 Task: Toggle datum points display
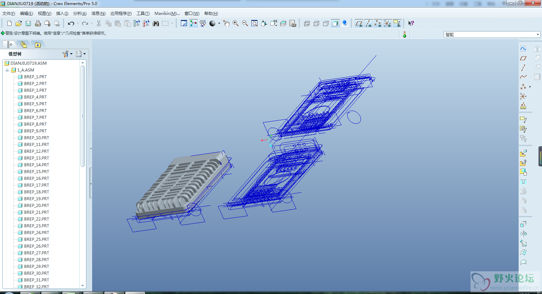[x=378, y=23]
